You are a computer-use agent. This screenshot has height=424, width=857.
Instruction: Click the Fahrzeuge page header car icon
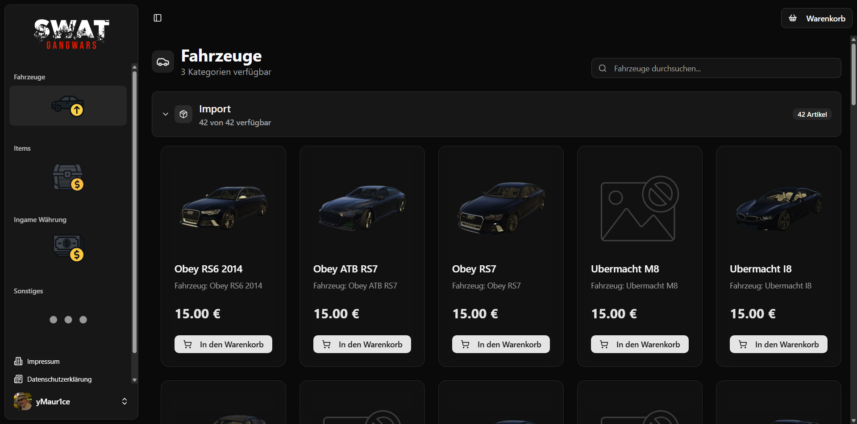[163, 62]
